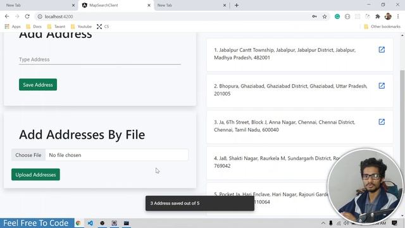Open the notification center icon
The height and width of the screenshot is (228, 405).
click(x=394, y=223)
